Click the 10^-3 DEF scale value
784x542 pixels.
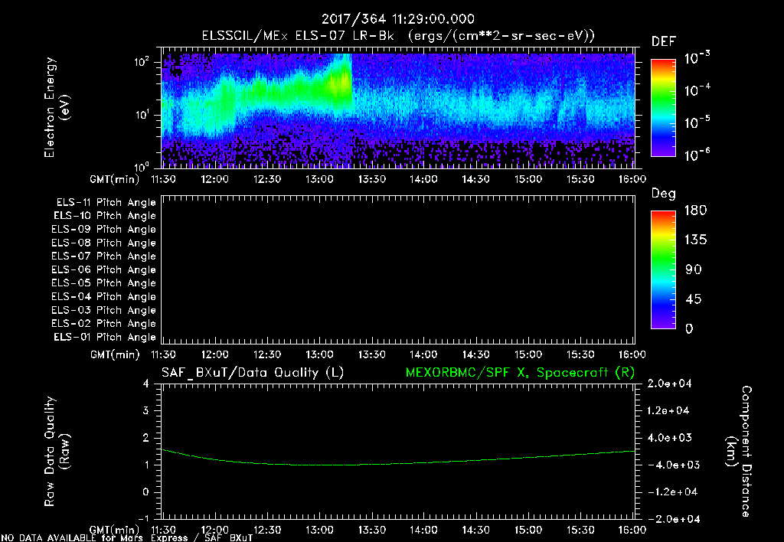tap(697, 58)
